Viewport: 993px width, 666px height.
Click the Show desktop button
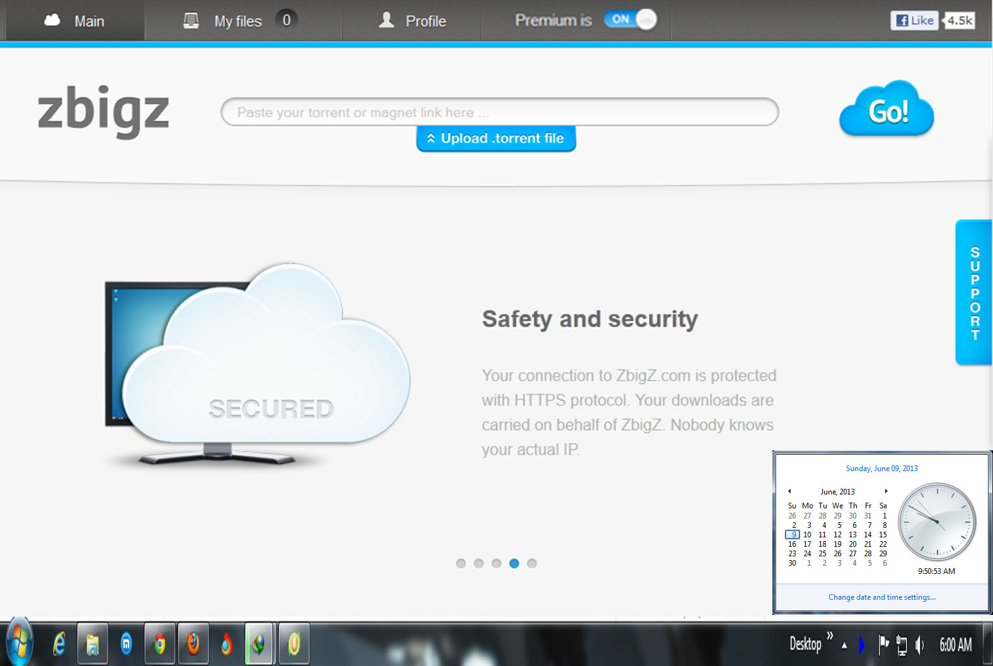coord(987,643)
